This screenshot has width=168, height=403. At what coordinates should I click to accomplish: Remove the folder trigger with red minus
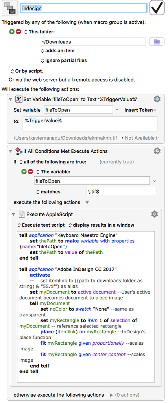click(x=18, y=32)
